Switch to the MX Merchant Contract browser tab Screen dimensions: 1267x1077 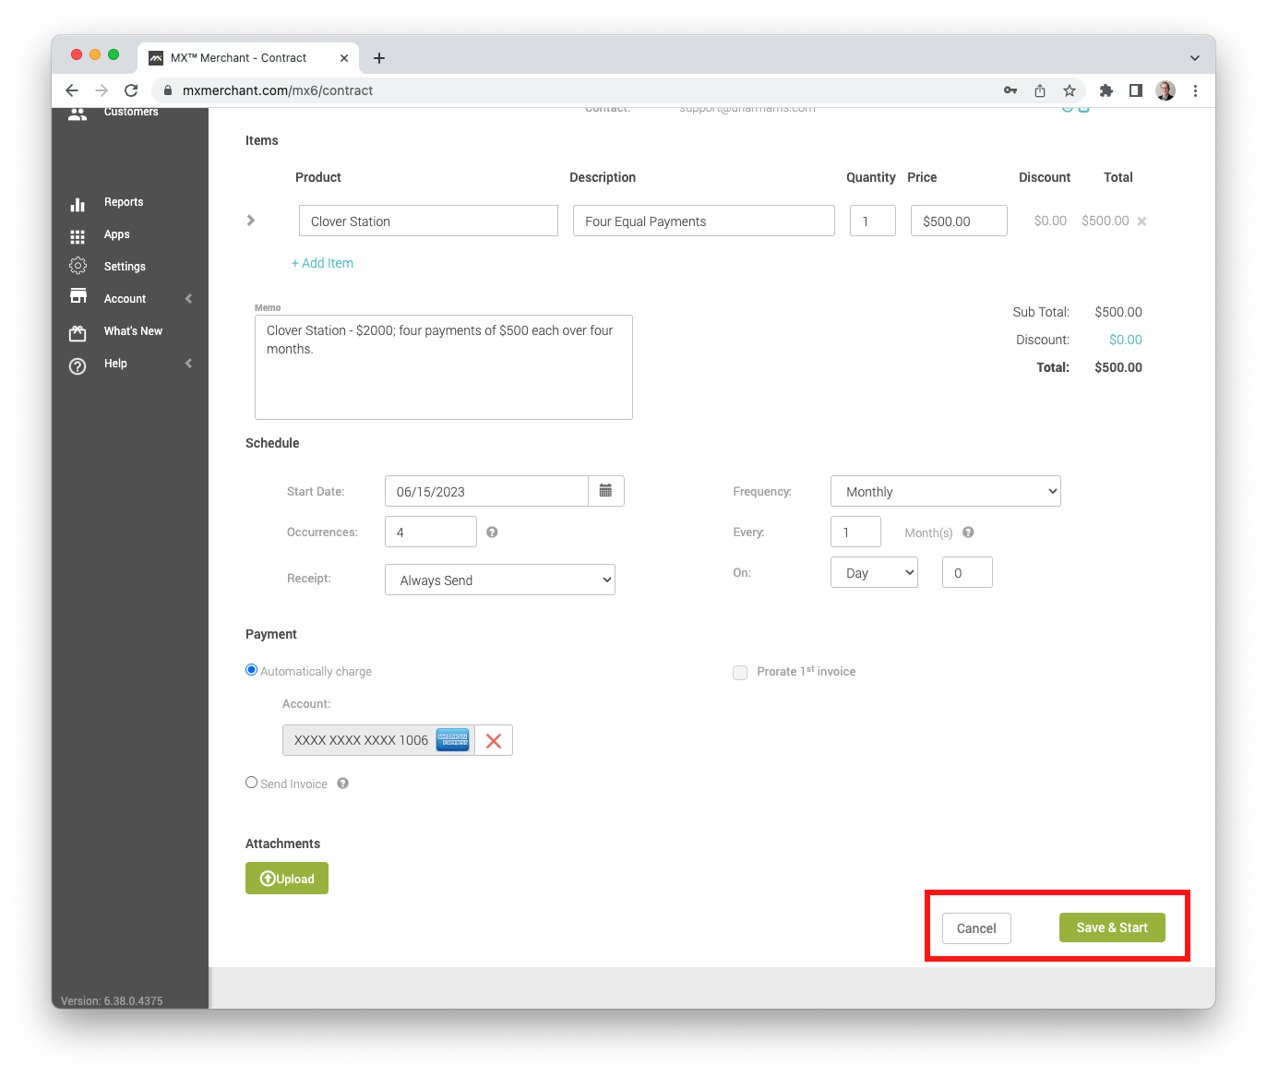click(x=238, y=57)
